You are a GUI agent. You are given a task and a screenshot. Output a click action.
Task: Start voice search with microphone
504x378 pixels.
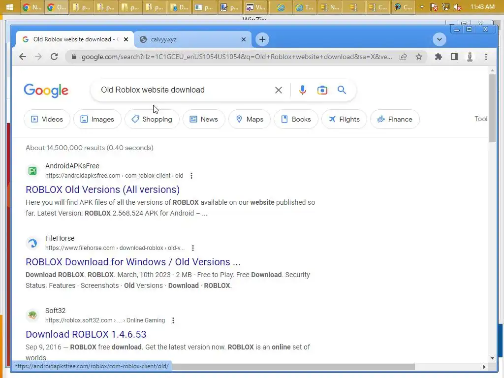click(x=303, y=90)
